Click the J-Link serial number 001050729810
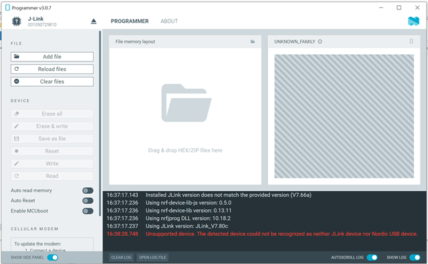Image resolution: width=428 pixels, height=264 pixels. point(42,25)
